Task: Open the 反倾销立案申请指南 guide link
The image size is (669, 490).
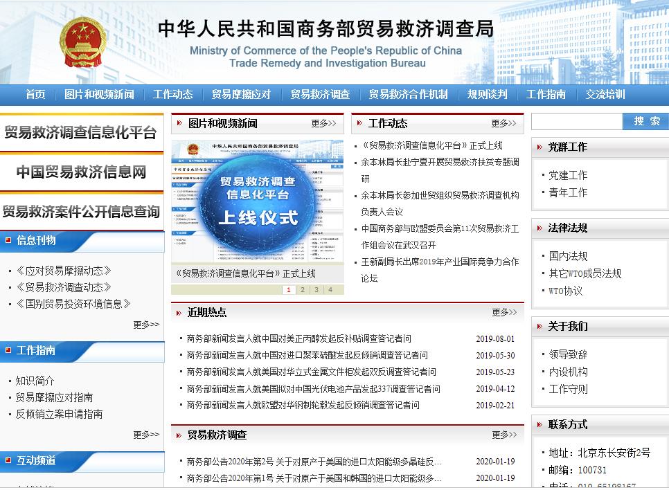Action: pos(59,414)
